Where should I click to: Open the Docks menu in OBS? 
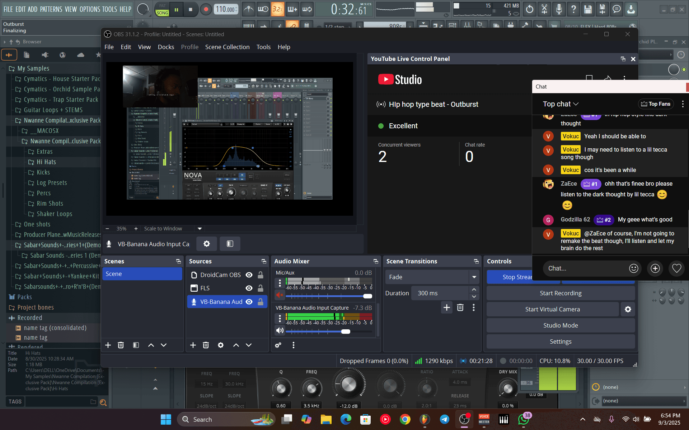(x=166, y=47)
